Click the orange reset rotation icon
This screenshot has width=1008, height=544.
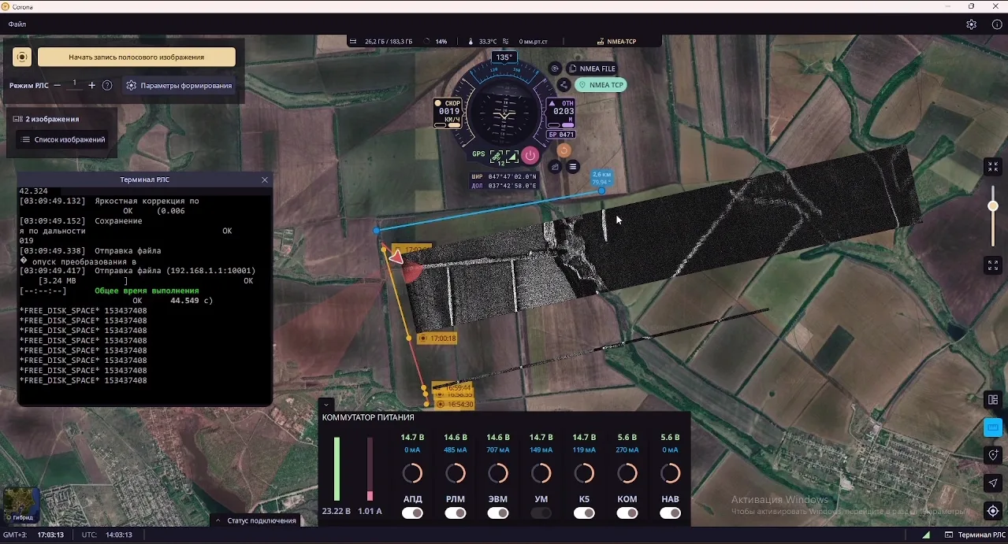(564, 150)
